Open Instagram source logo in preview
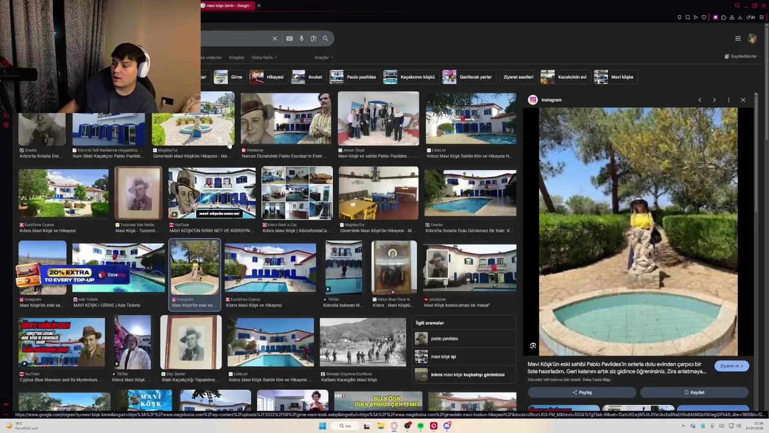The height and width of the screenshot is (433, 769). point(533,100)
